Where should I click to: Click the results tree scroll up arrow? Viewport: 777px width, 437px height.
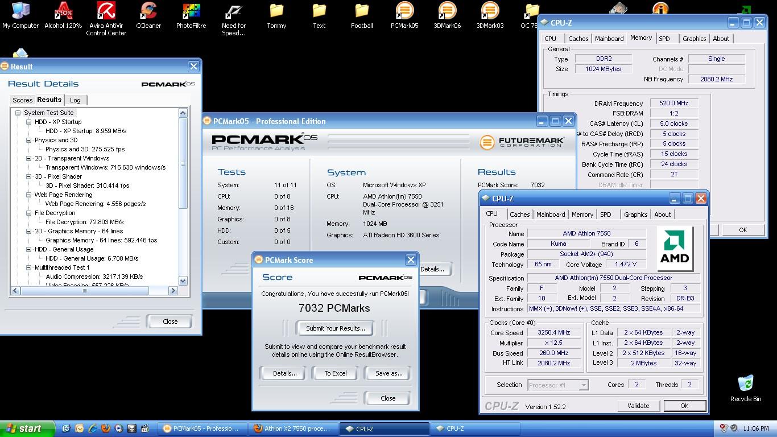[183, 113]
